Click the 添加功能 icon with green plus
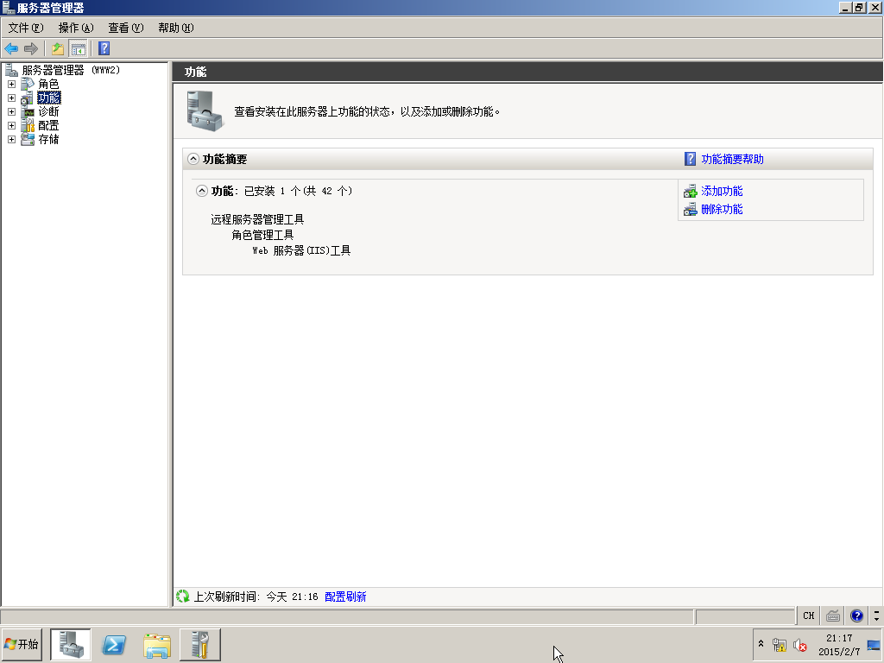 tap(690, 191)
